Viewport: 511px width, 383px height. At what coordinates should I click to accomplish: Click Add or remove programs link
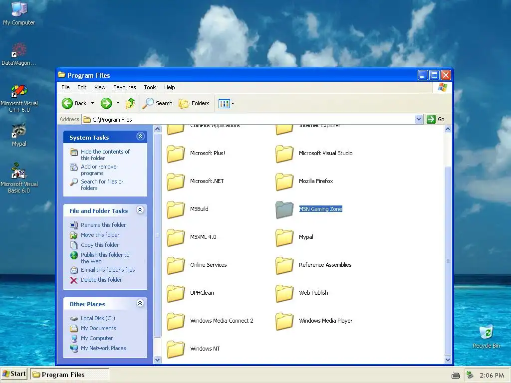click(x=98, y=170)
